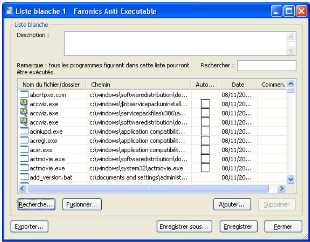This screenshot has width=310, height=242.
Task: Click path c:\windows\$ntservicepackuninstall...
Action: coord(138,104)
